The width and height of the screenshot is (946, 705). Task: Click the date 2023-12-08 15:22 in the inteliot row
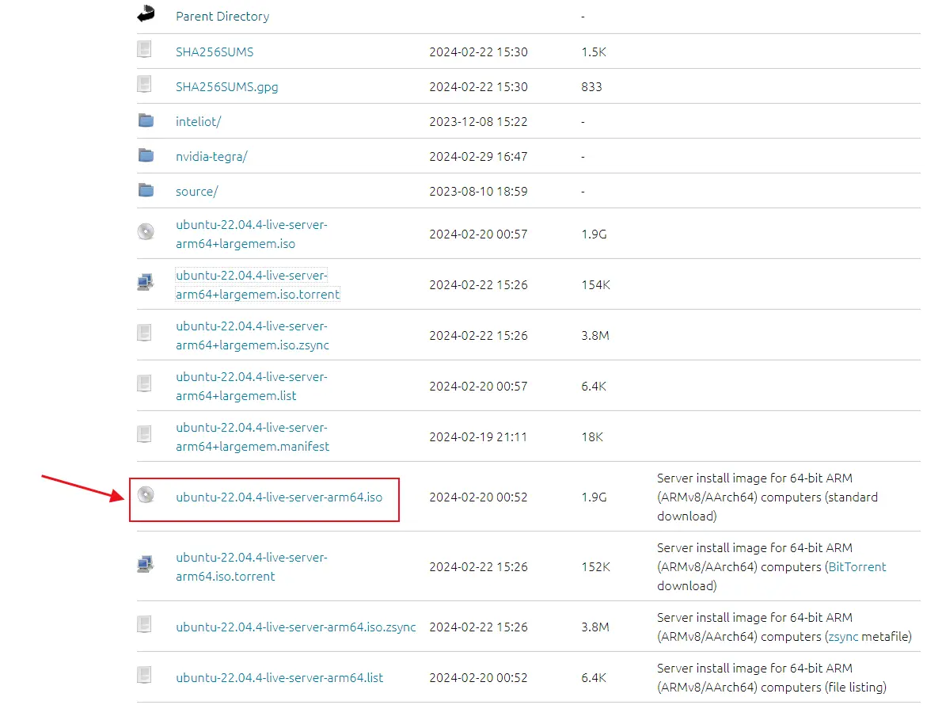click(478, 122)
